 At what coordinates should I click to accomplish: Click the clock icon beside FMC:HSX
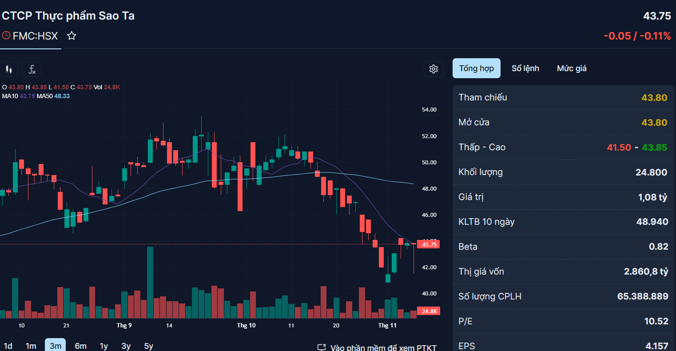click(6, 36)
